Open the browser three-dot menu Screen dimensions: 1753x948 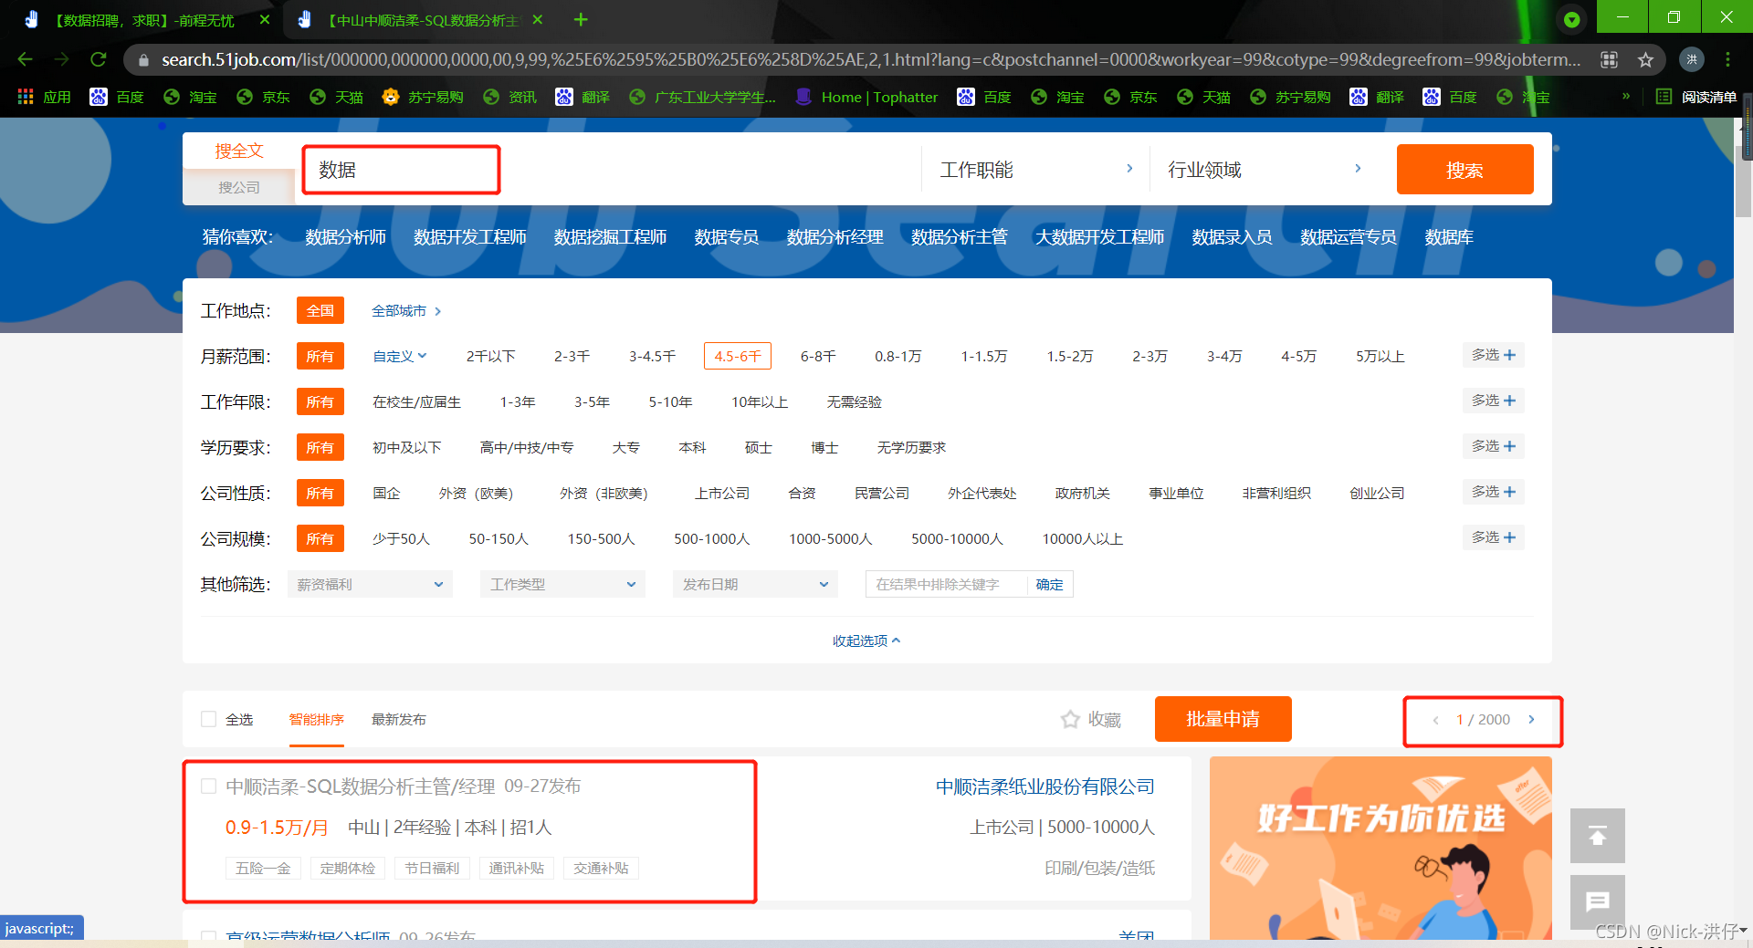tap(1727, 59)
